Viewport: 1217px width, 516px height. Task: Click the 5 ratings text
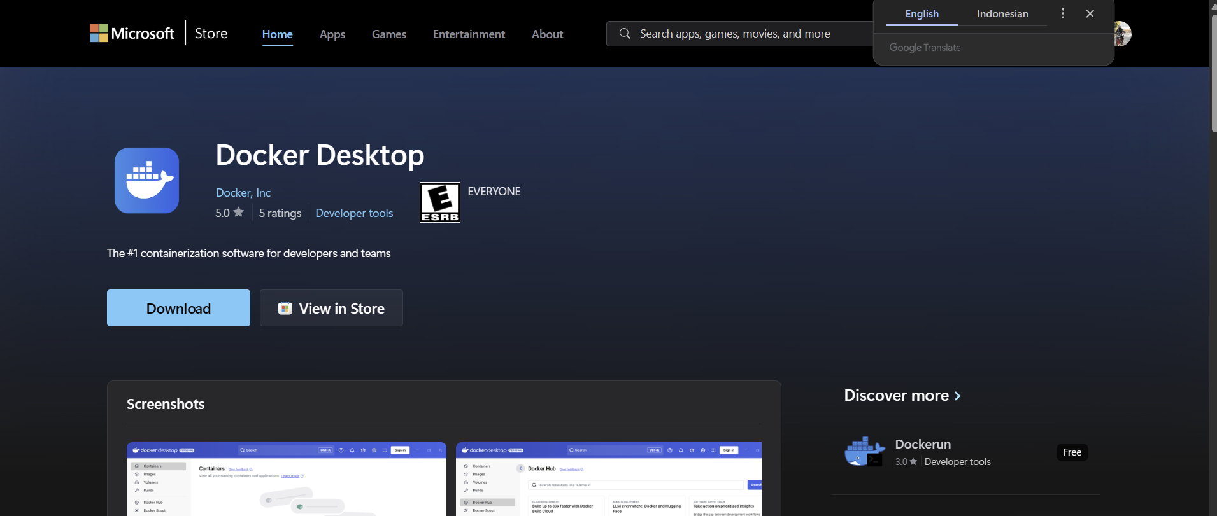280,213
